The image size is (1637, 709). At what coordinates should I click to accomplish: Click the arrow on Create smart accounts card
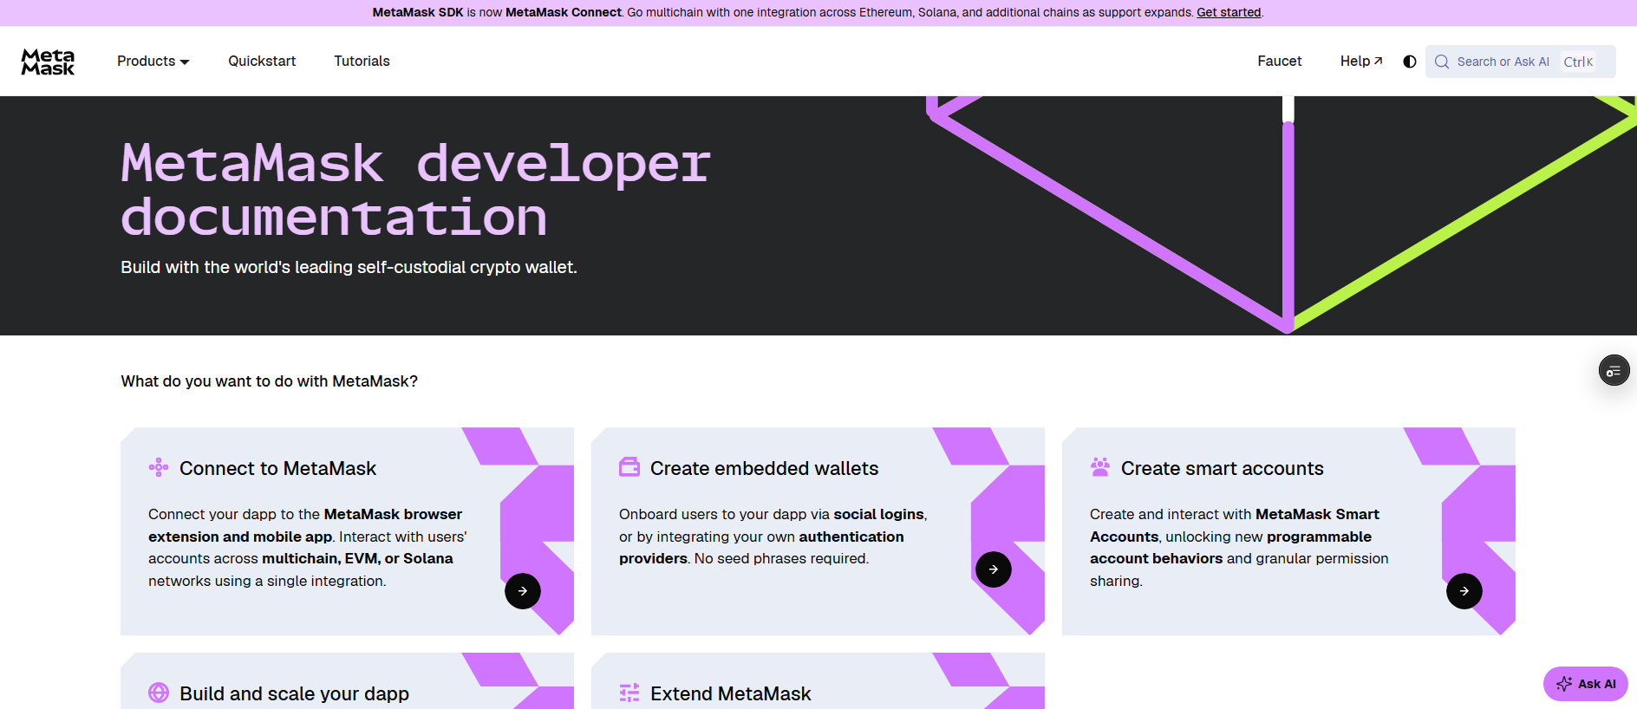[x=1464, y=591]
